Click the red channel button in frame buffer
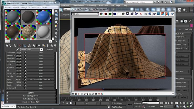This screenshot has height=109, width=194. tap(106, 14)
